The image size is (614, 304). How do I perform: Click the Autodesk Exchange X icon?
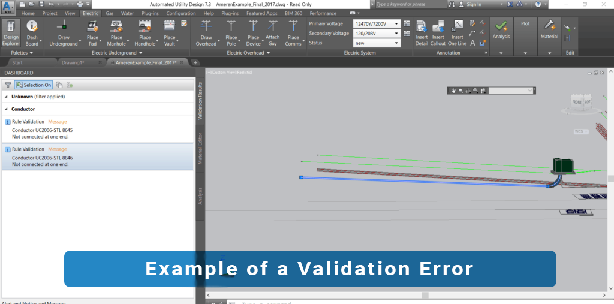coord(510,4)
